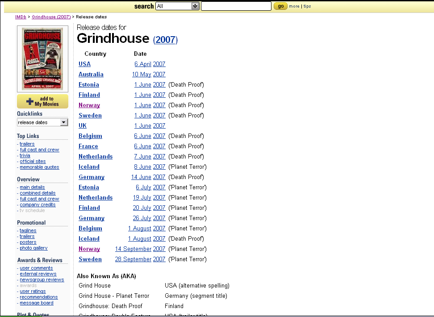The width and height of the screenshot is (434, 317).
Task: Click the USA country link
Action: pyautogui.click(x=85, y=64)
